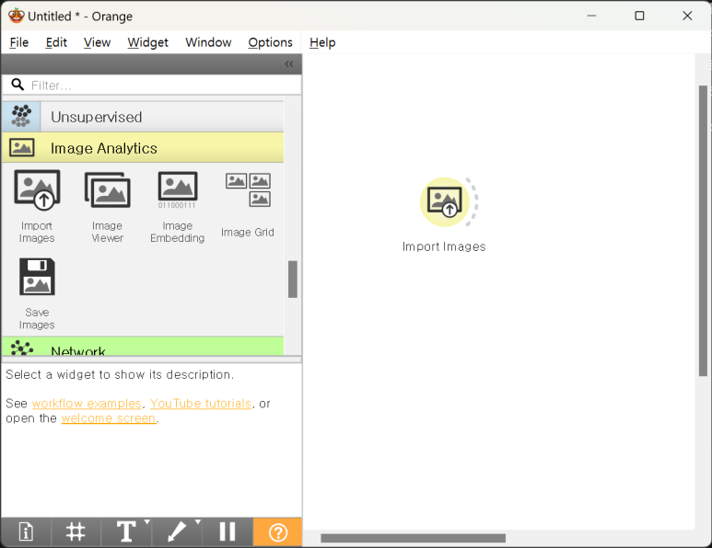Click the Import Images node label

(x=444, y=246)
